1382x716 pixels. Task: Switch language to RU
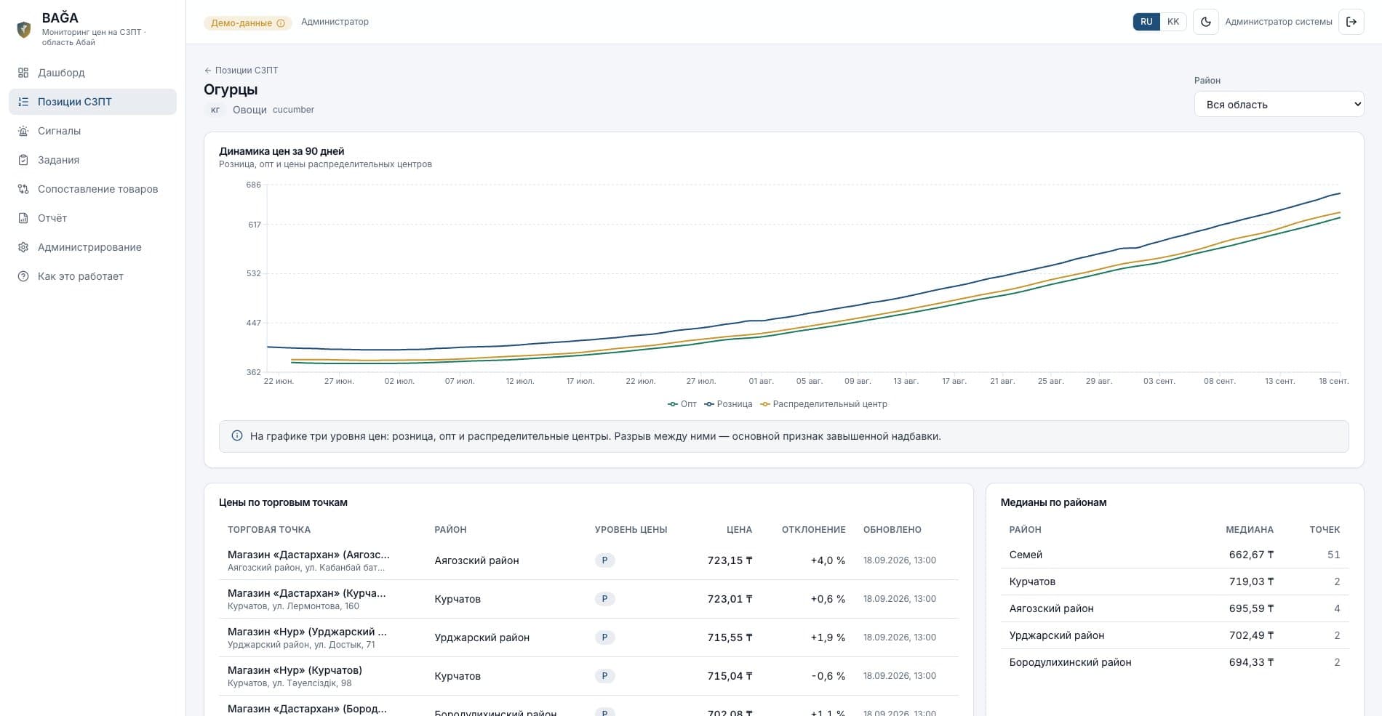[1146, 22]
